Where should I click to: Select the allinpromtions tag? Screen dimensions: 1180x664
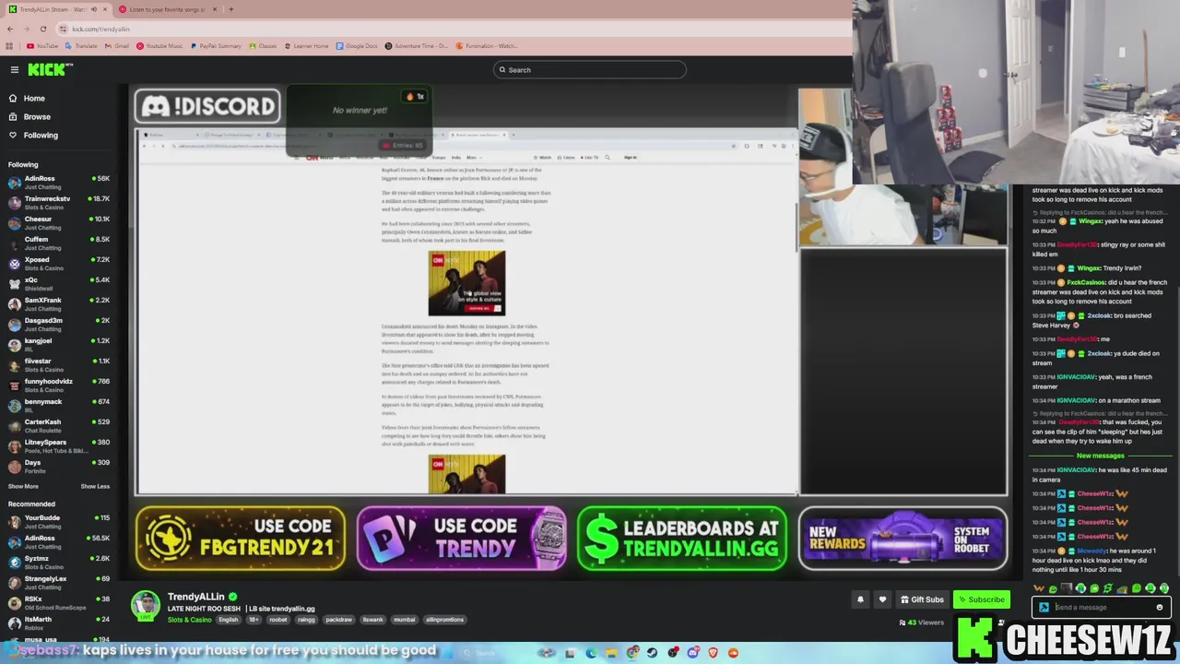tap(444, 620)
